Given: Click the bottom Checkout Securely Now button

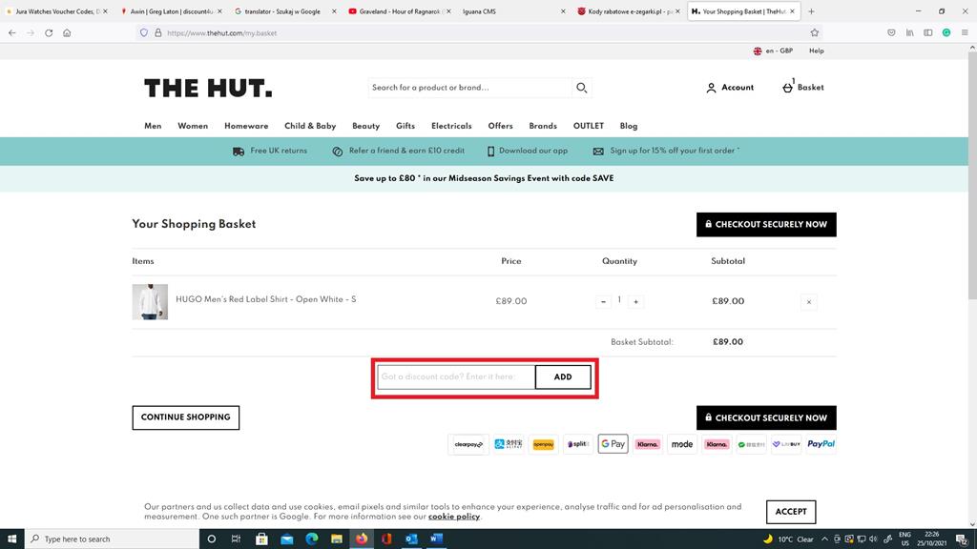Looking at the screenshot, I should pyautogui.click(x=766, y=417).
